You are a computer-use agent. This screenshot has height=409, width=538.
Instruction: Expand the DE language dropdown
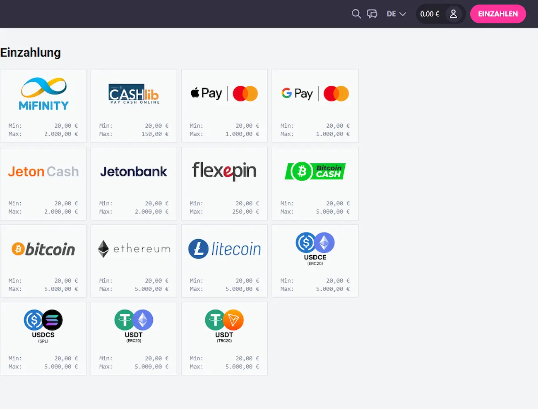coord(396,14)
